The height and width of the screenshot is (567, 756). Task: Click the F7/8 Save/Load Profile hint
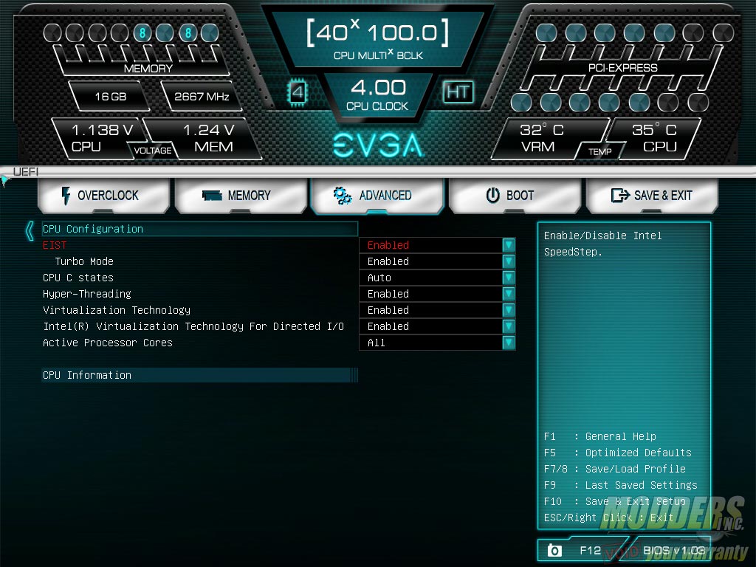tap(615, 469)
